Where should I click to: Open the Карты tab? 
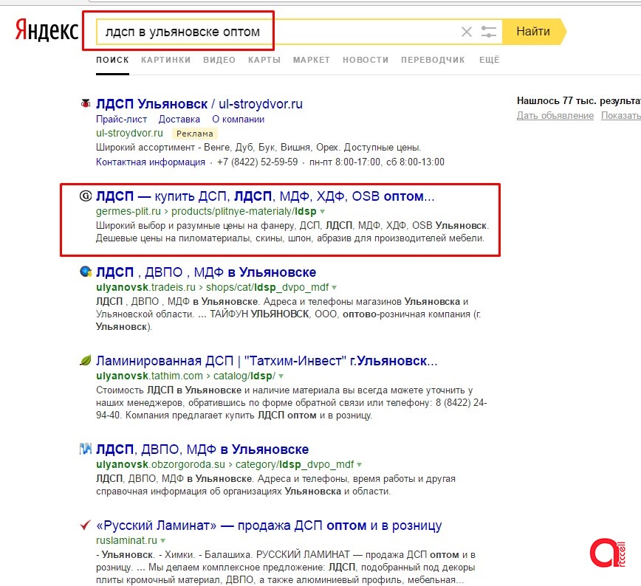pyautogui.click(x=264, y=60)
